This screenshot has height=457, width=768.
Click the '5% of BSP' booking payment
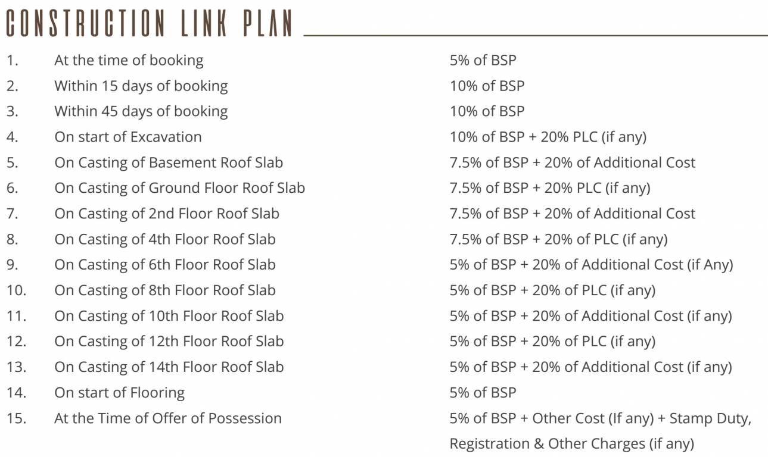point(483,60)
